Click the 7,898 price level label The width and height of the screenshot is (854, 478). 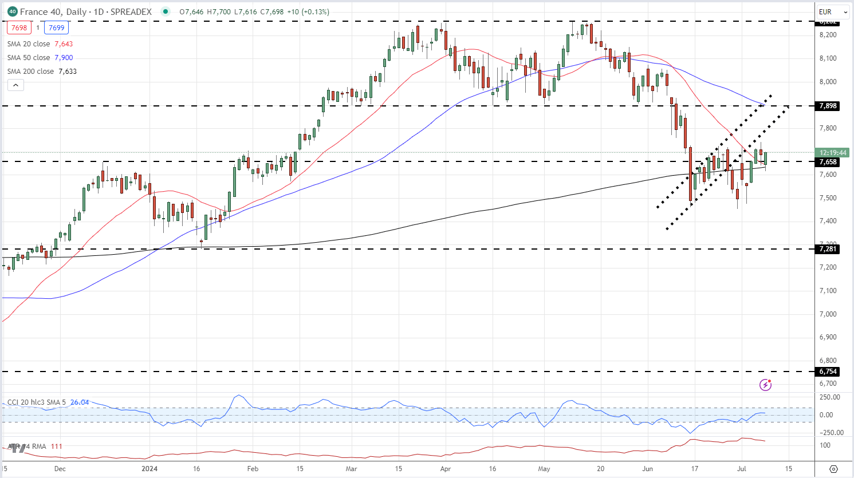pyautogui.click(x=828, y=106)
